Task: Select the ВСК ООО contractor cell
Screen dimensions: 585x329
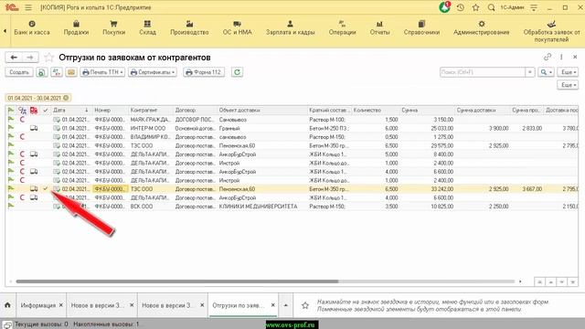Action: 151,207
